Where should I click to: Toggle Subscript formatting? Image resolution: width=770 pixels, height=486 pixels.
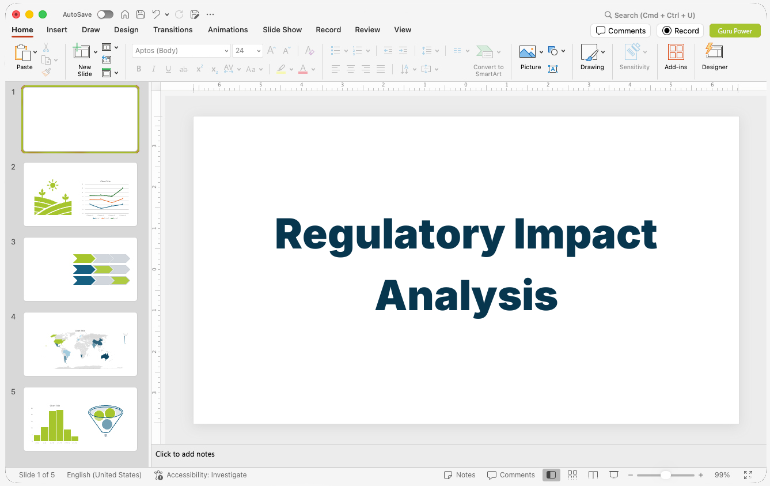tap(214, 69)
